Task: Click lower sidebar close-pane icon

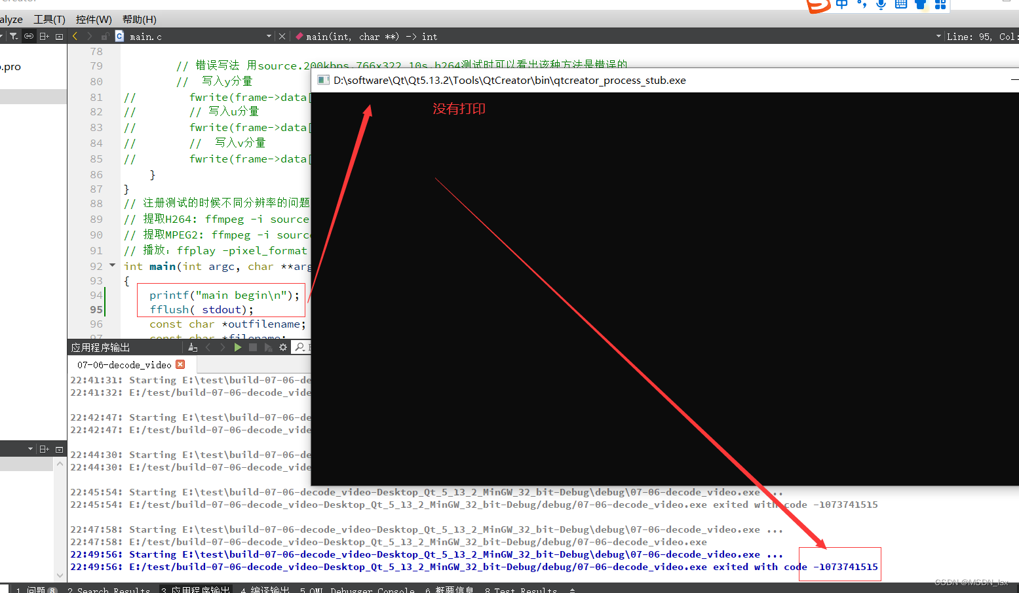Action: click(59, 449)
